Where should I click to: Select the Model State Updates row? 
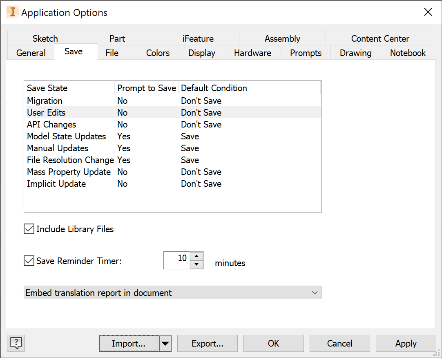tap(67, 136)
